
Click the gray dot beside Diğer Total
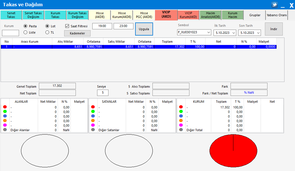coord(181,130)
